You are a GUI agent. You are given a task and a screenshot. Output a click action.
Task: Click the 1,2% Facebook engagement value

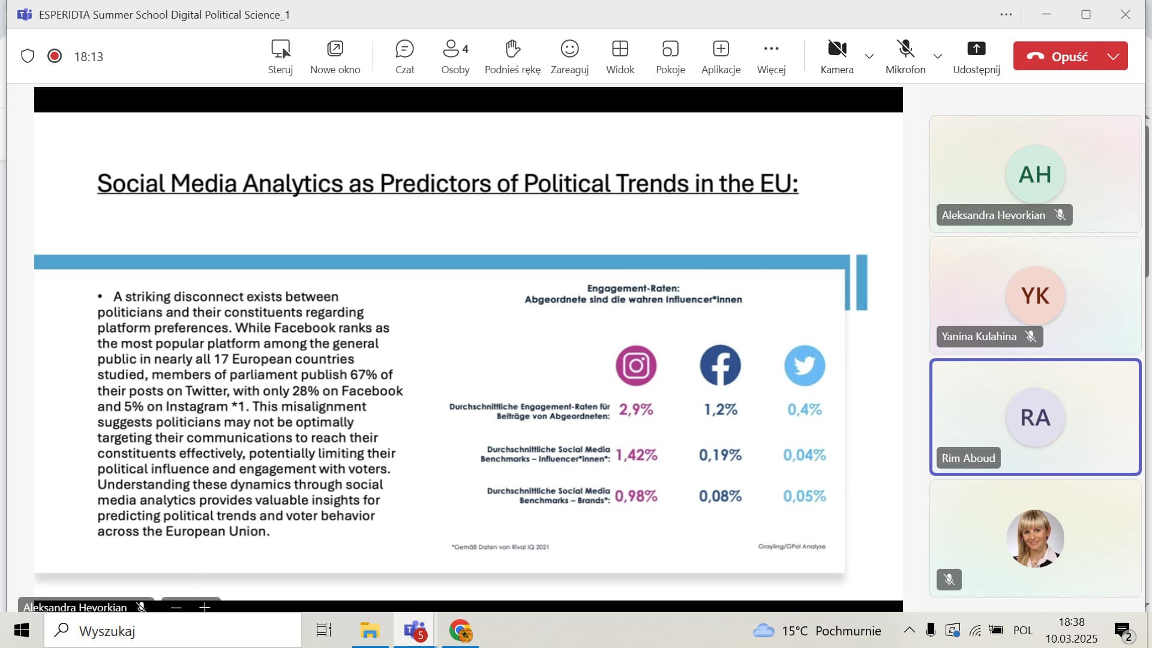[x=721, y=409]
